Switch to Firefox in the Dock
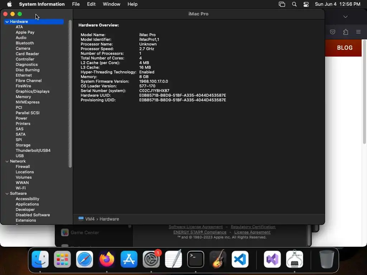This screenshot has height=275, width=367. coord(107,259)
